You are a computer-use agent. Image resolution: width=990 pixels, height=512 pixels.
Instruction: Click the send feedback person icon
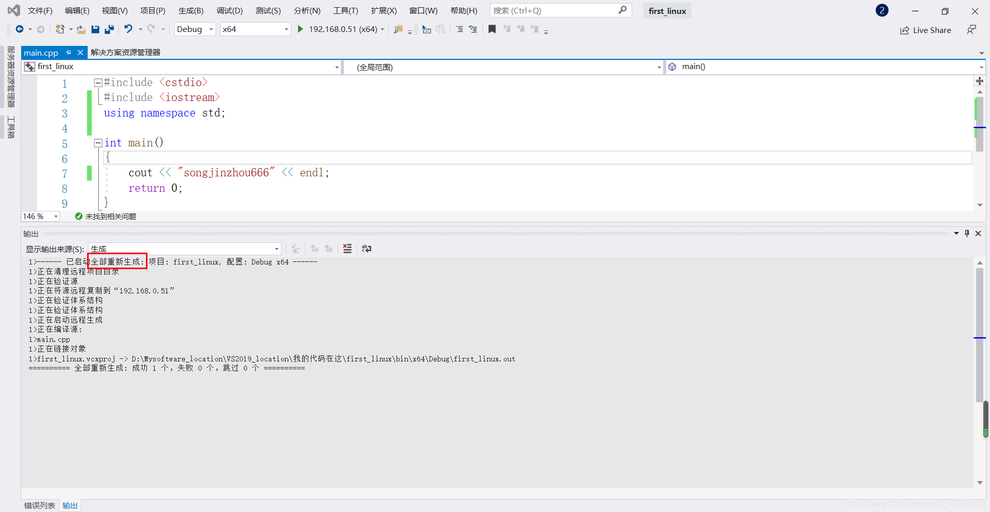coord(971,30)
